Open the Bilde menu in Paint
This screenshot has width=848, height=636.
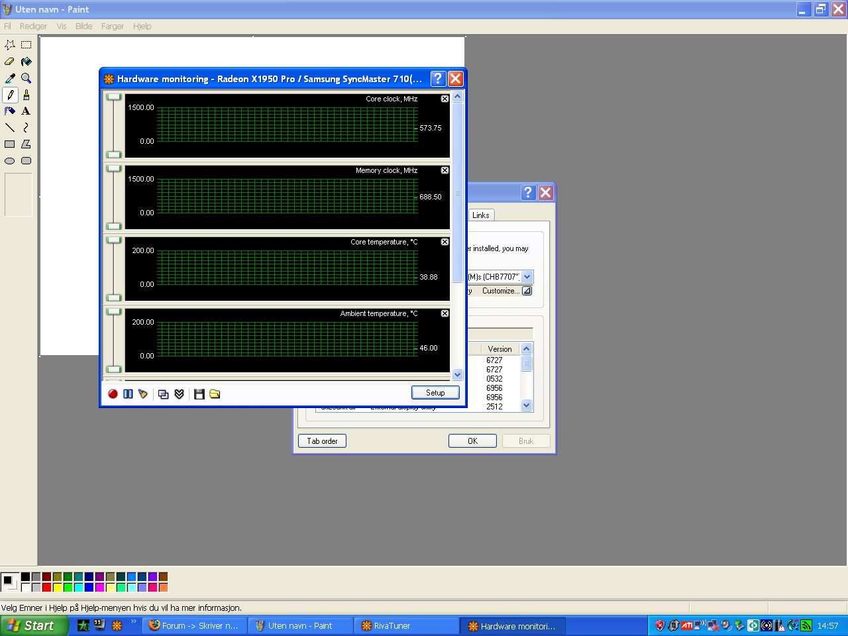[84, 26]
